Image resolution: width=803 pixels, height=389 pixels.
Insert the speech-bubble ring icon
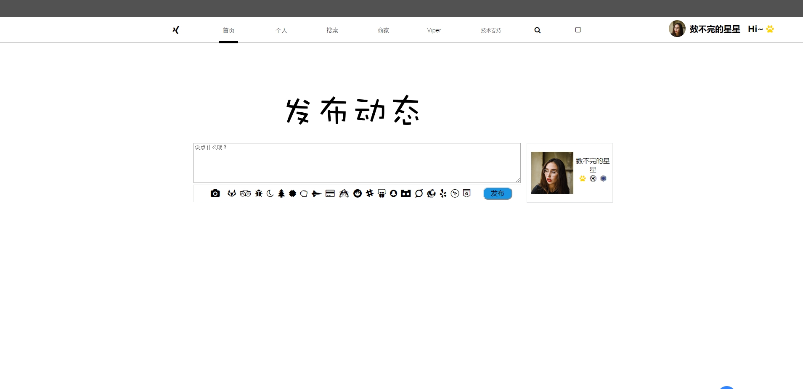click(x=419, y=193)
